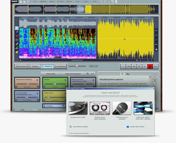Expand Energizer module preset dropdown

(63, 106)
